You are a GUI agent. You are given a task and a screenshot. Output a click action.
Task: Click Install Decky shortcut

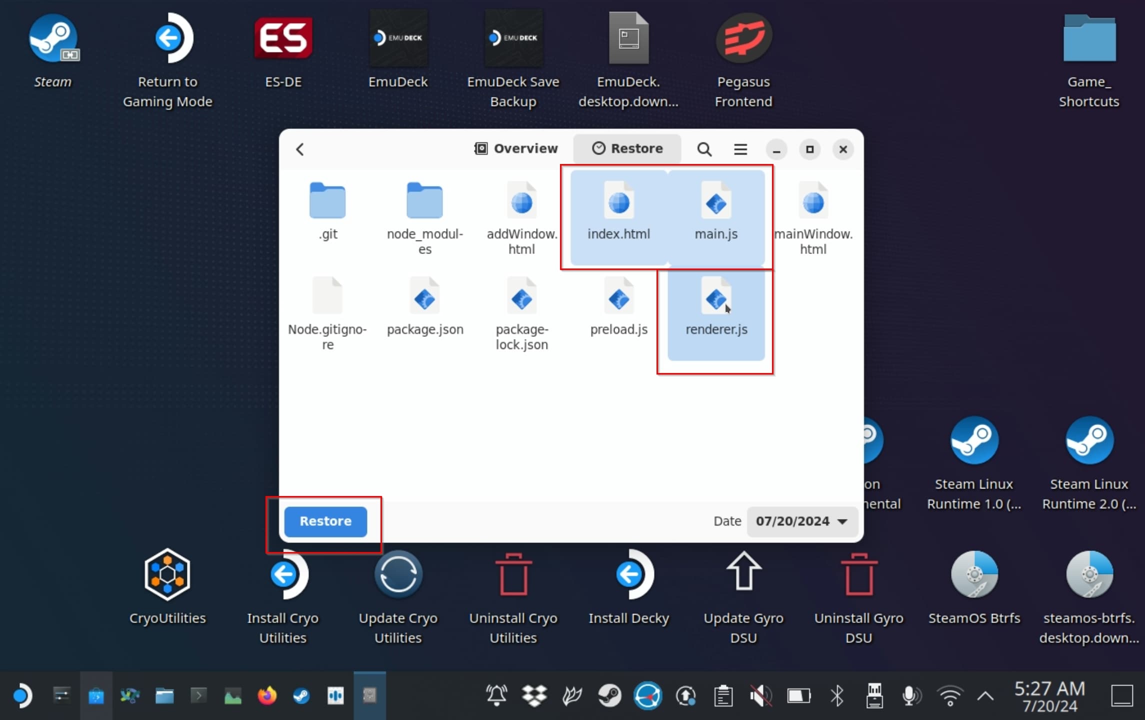tap(628, 587)
